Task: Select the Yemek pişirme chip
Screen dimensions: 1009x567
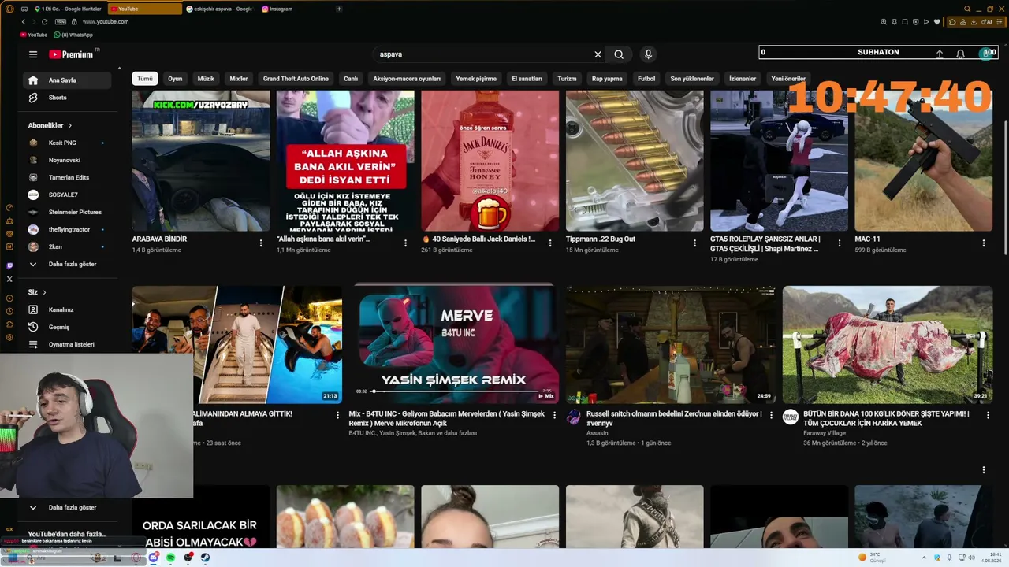Action: click(476, 79)
